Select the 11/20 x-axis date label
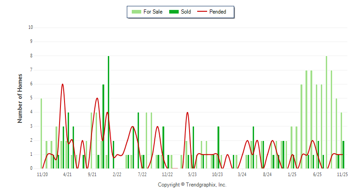This screenshot has height=196, width=361. [42, 174]
